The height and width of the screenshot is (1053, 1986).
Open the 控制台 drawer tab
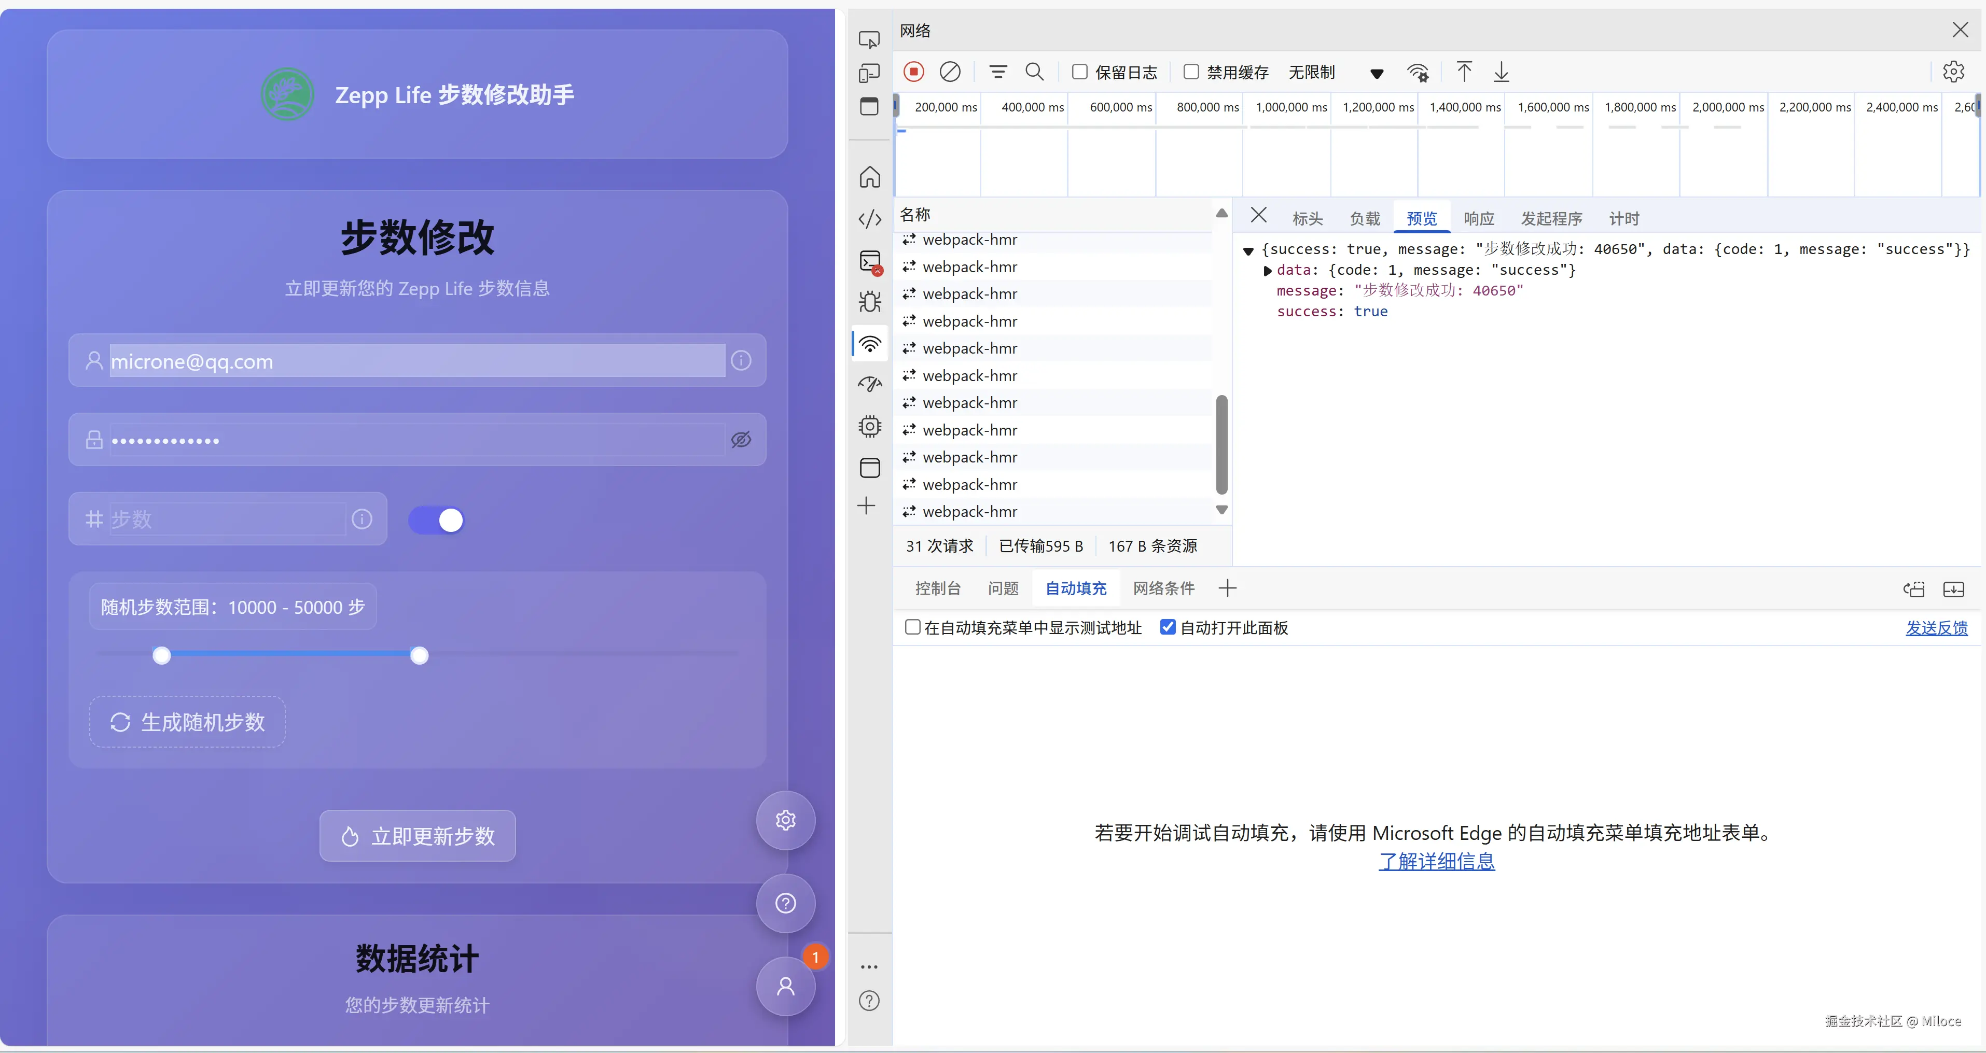(937, 589)
